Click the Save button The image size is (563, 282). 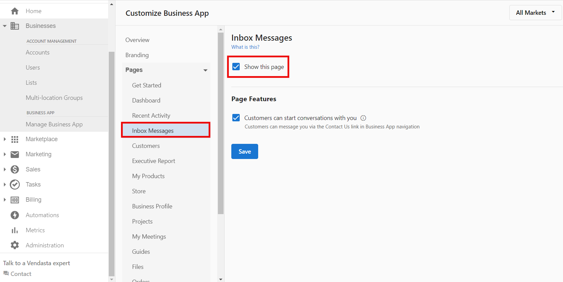pyautogui.click(x=244, y=152)
